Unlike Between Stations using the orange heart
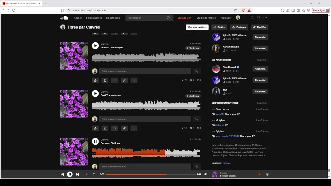 259,174
